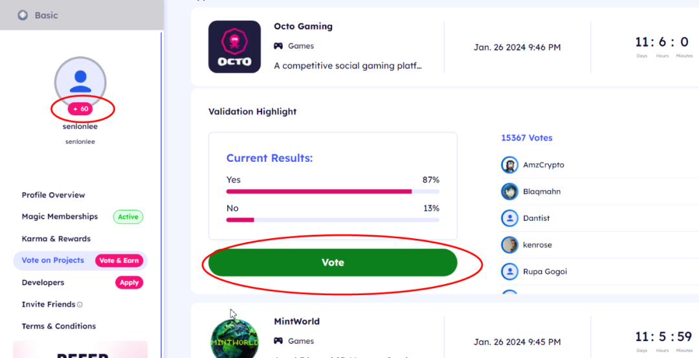Click the Yes results progress bar
Image resolution: width=699 pixels, height=358 pixels.
[333, 191]
